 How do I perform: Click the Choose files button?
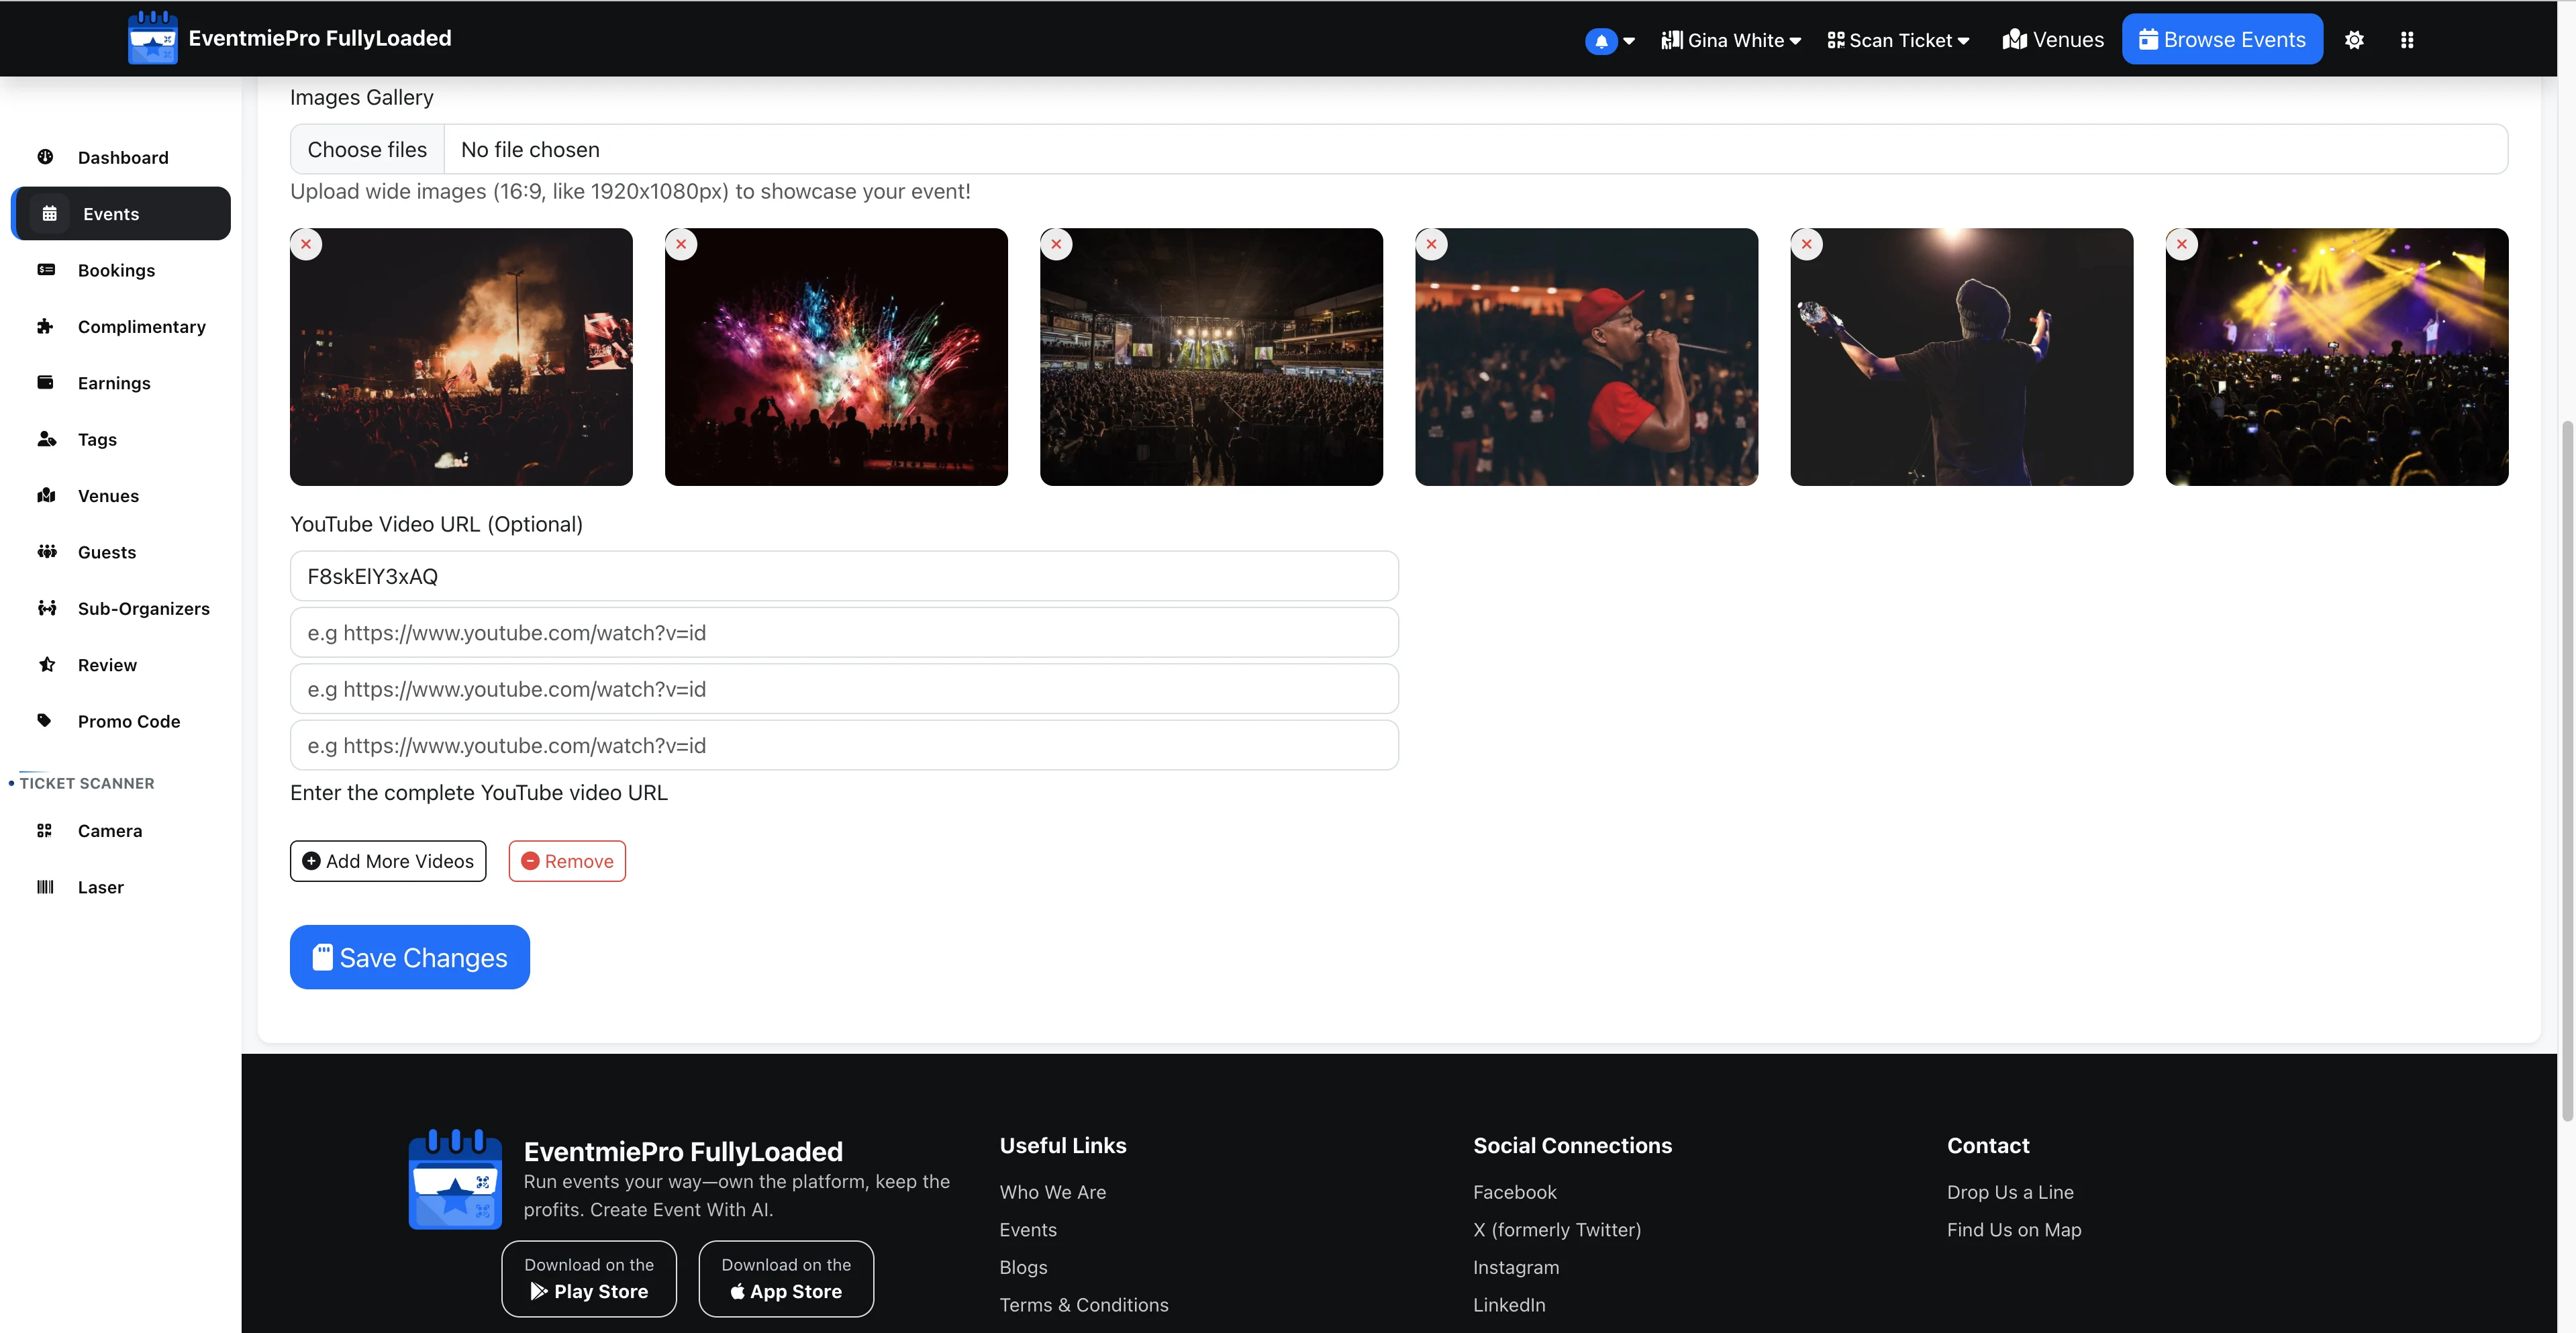(x=367, y=149)
